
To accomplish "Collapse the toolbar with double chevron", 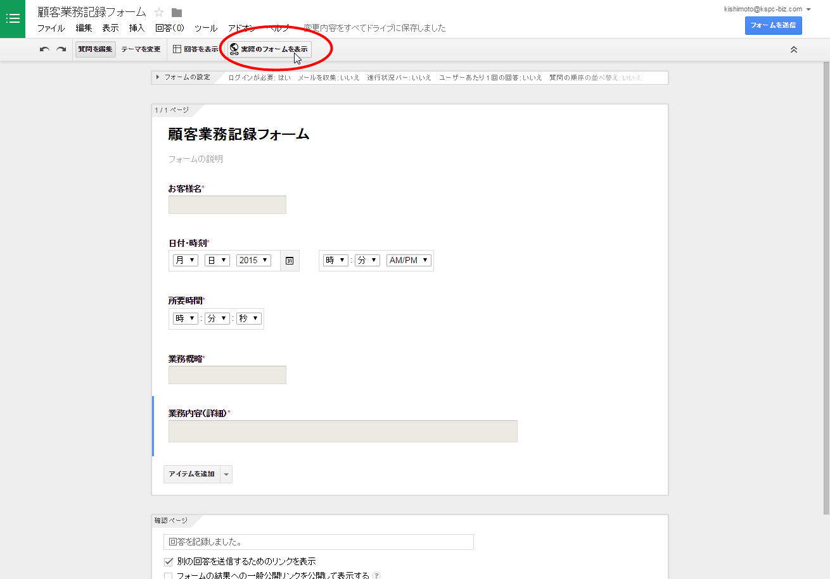I will (x=793, y=49).
